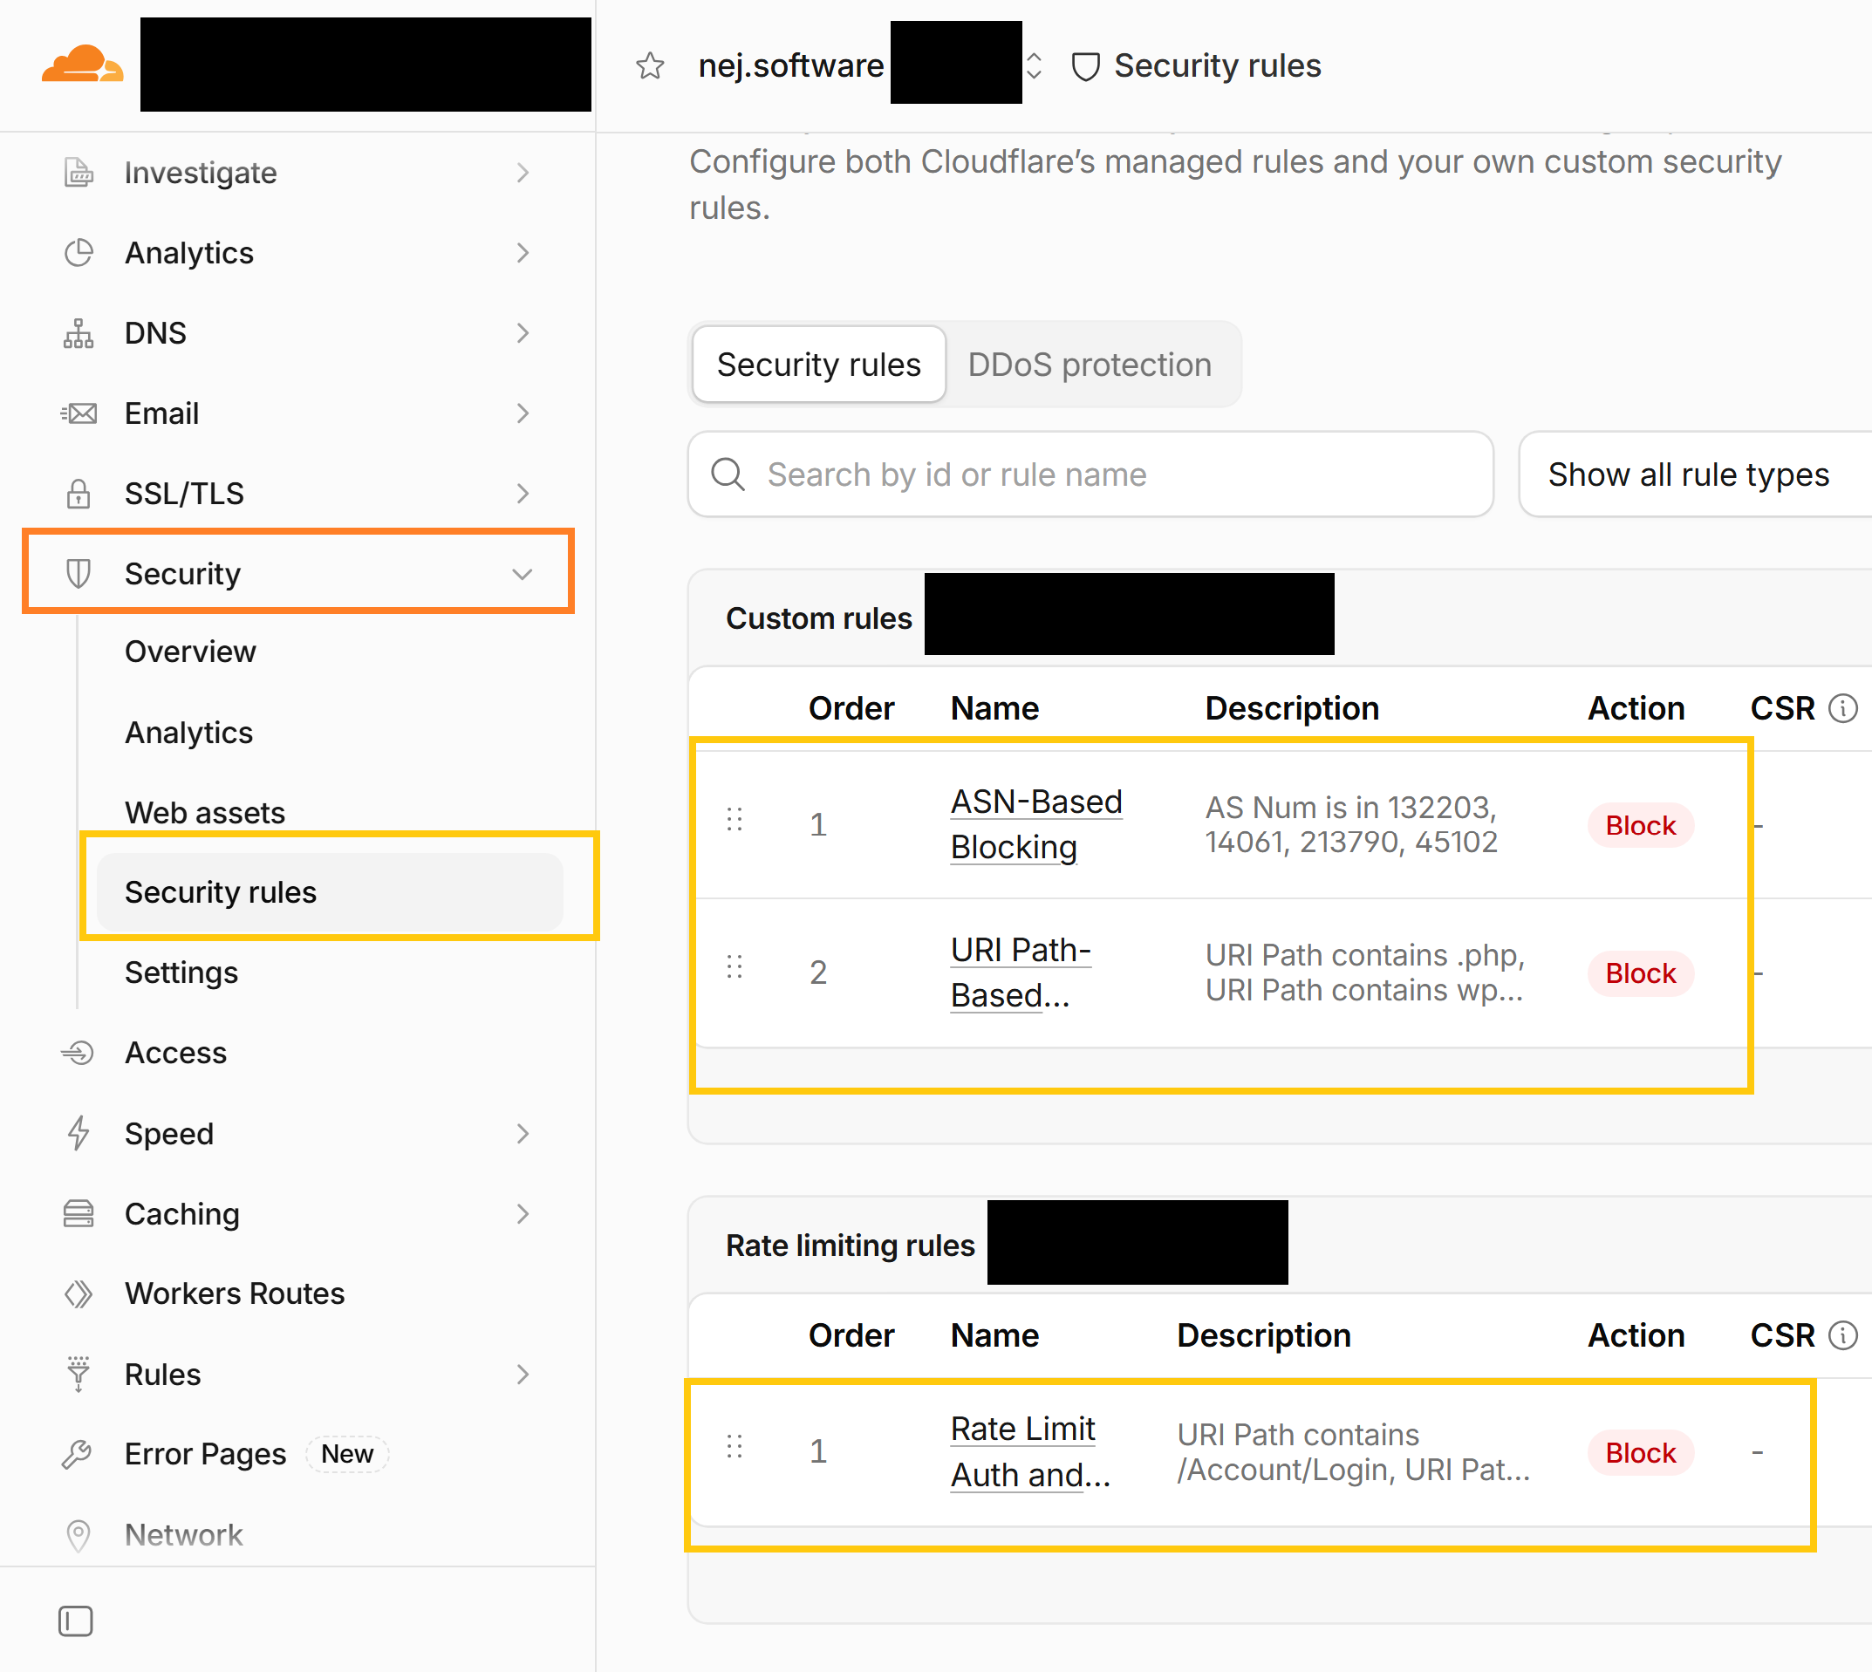
Task: Expand the DNS section chevron
Action: click(x=523, y=332)
